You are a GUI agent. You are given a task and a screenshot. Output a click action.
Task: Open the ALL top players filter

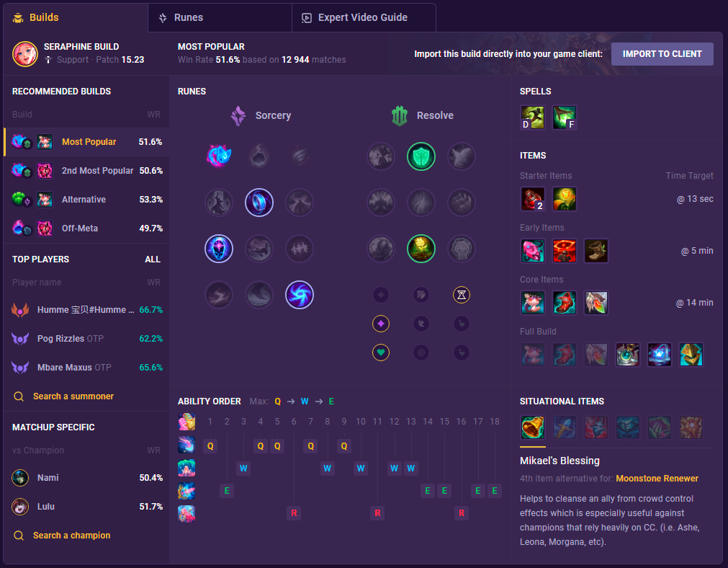[x=152, y=259]
